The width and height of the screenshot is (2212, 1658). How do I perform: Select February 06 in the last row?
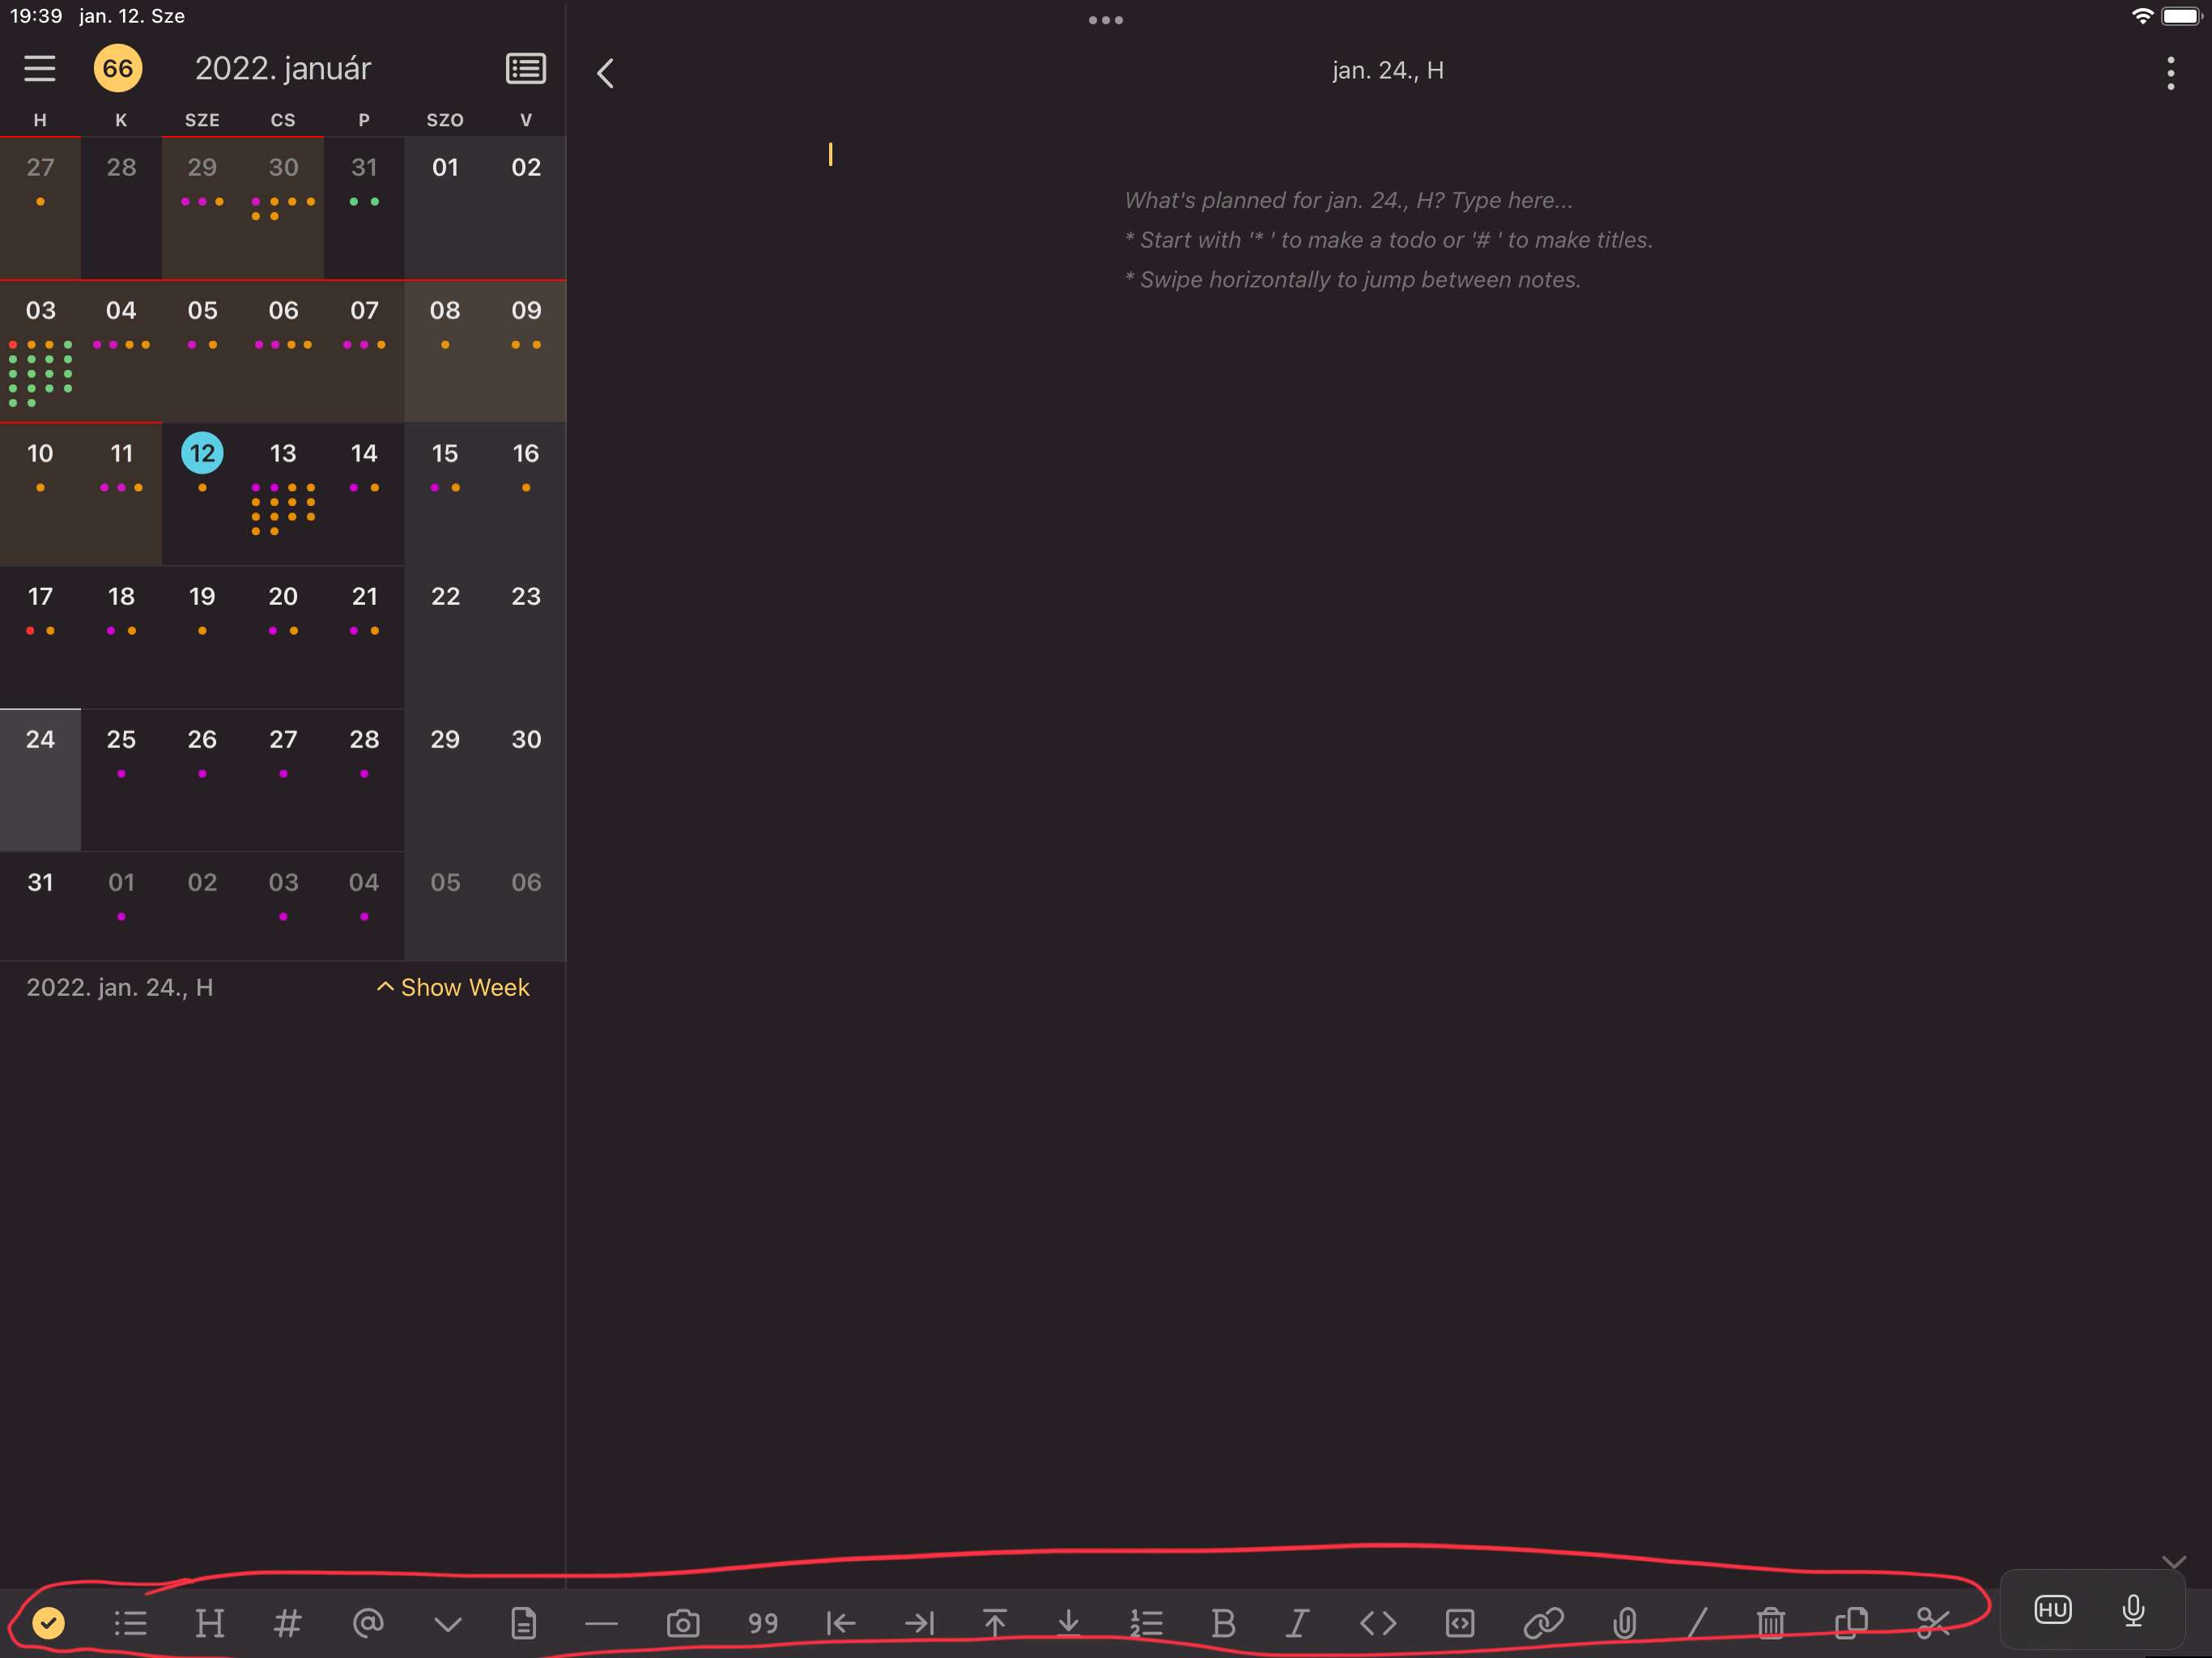click(x=526, y=905)
